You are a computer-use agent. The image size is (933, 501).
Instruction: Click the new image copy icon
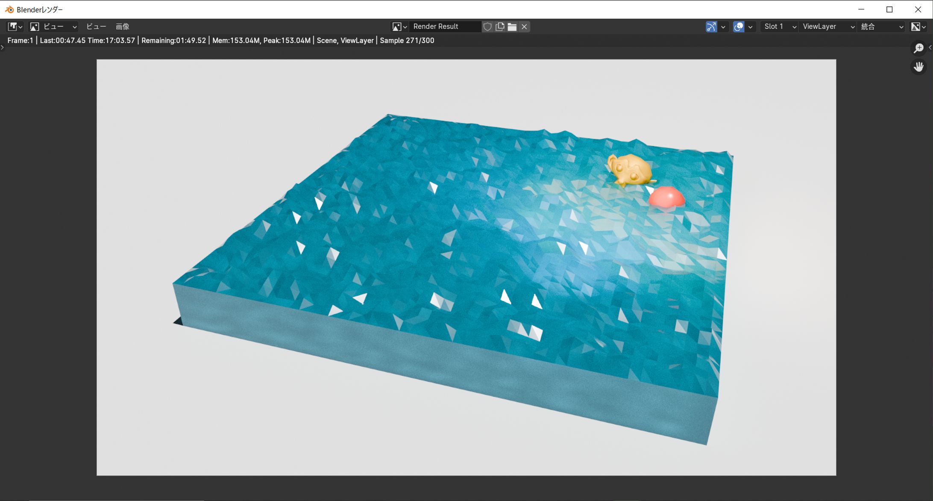500,27
